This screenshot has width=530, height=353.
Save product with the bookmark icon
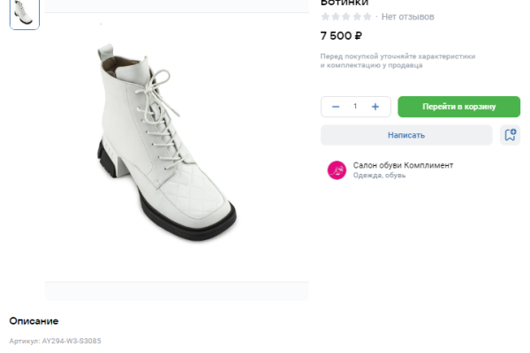point(510,135)
